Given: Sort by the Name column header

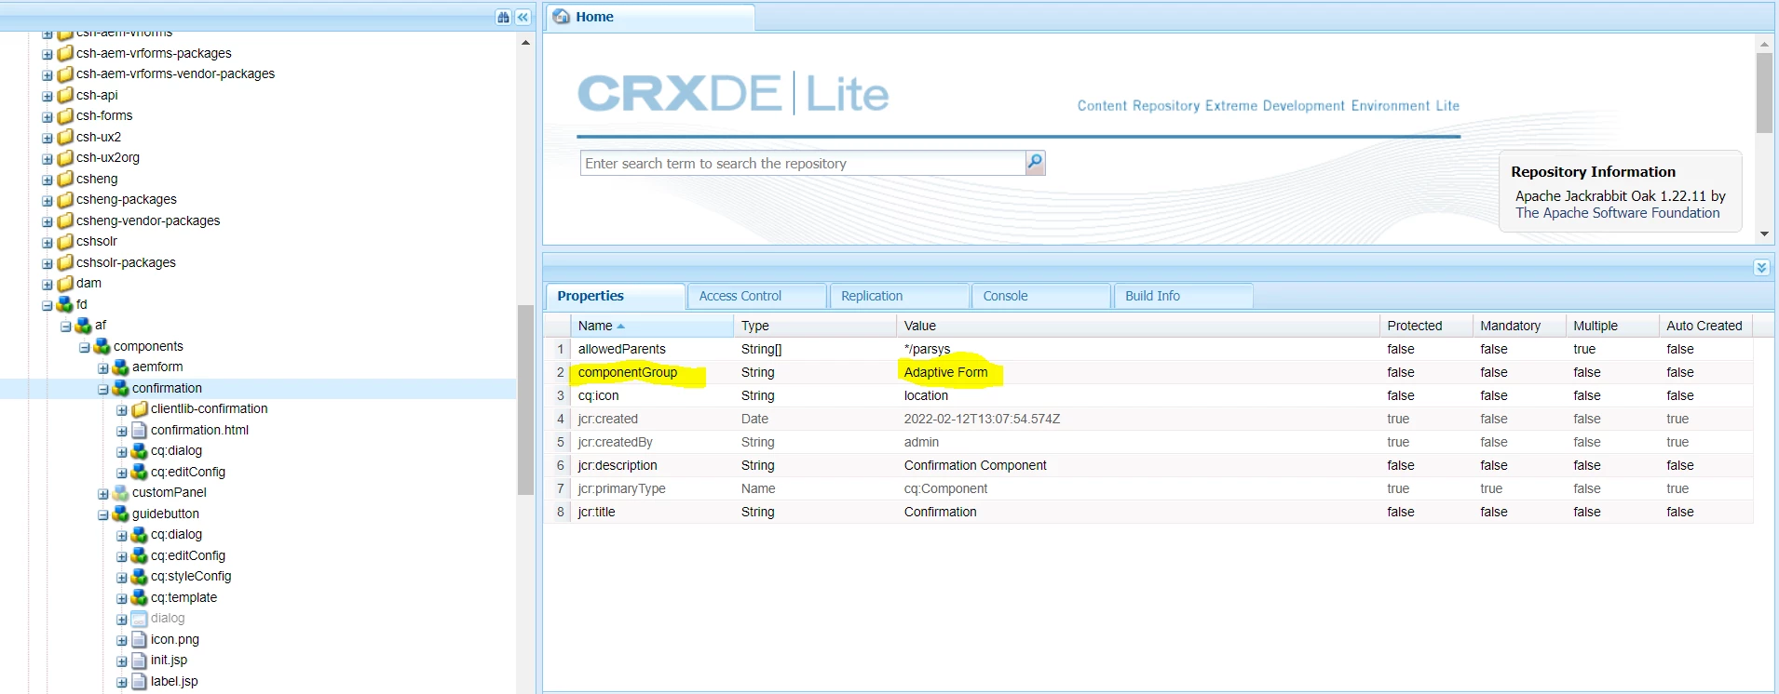Looking at the screenshot, I should point(652,326).
